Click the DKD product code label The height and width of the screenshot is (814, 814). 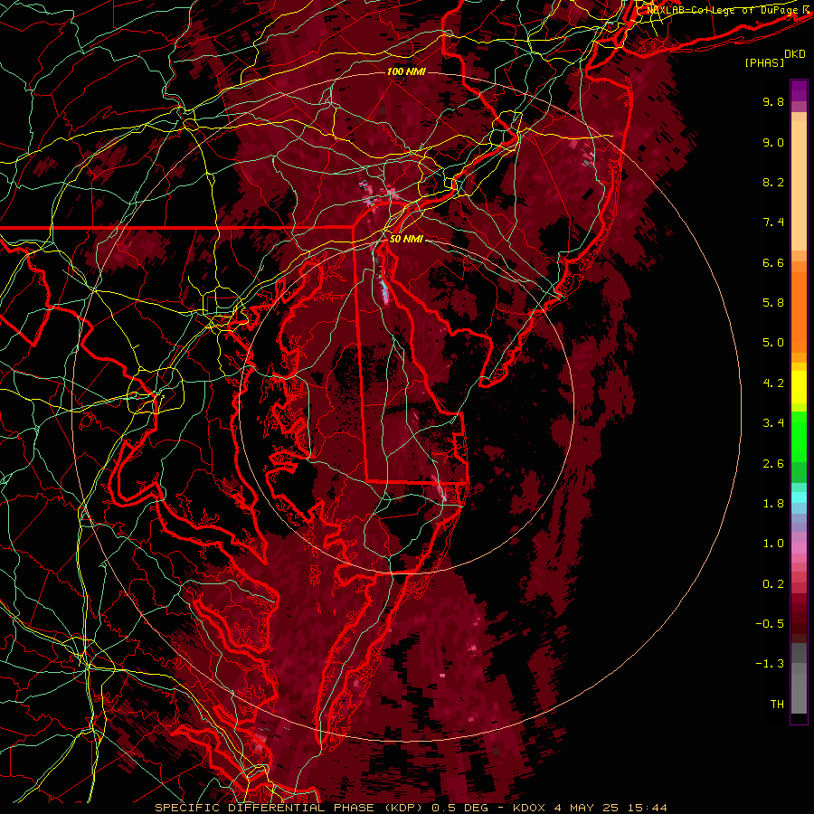[x=795, y=54]
